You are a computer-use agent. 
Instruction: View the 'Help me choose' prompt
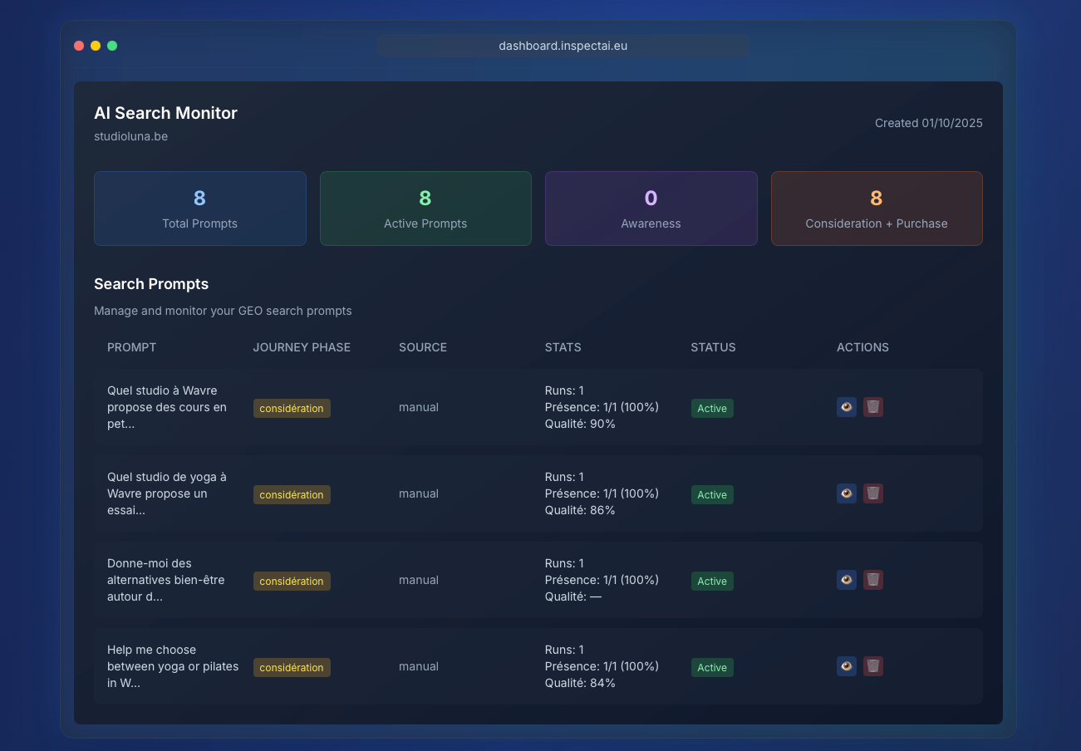tap(846, 666)
